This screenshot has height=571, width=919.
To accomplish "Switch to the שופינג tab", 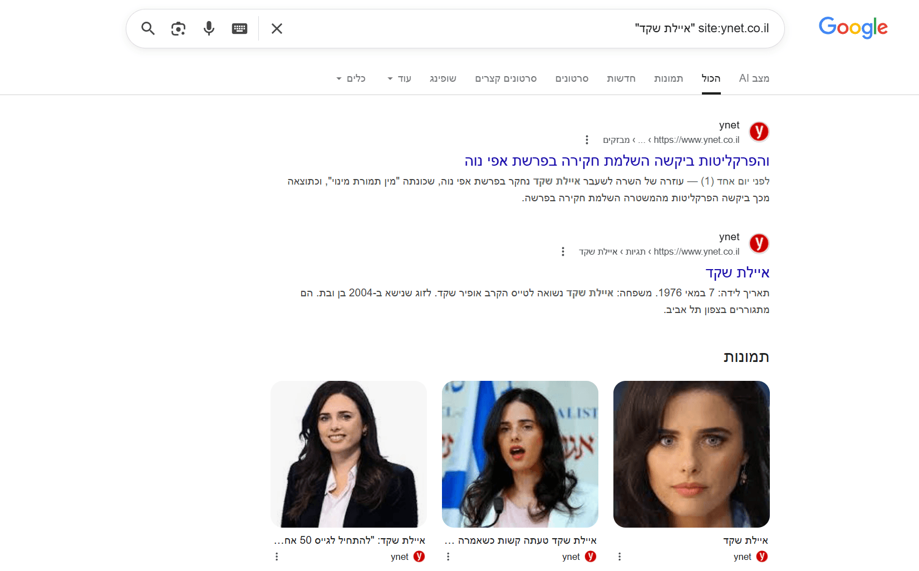I will coord(443,78).
